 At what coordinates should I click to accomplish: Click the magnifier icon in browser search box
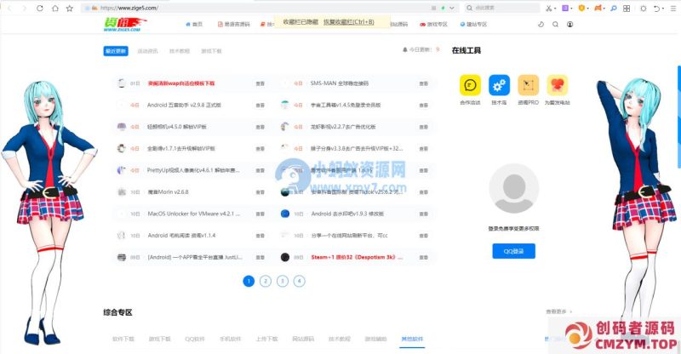tap(469, 8)
